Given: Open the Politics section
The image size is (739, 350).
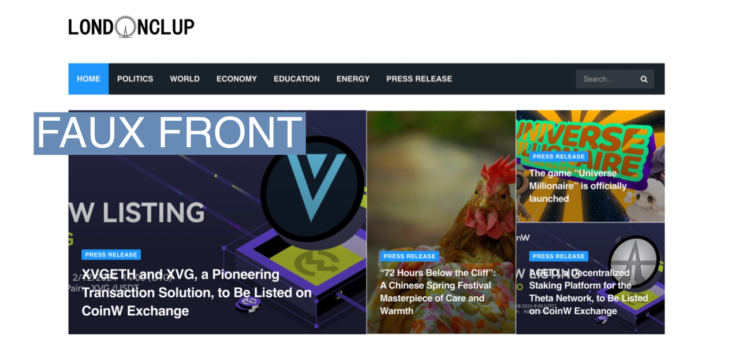Looking at the screenshot, I should pos(135,79).
